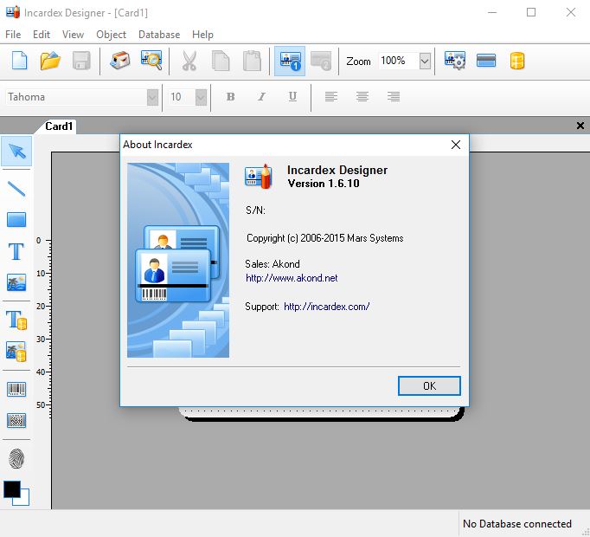Image resolution: width=590 pixels, height=537 pixels.
Task: Select the database Text field tool
Action: coord(16,320)
